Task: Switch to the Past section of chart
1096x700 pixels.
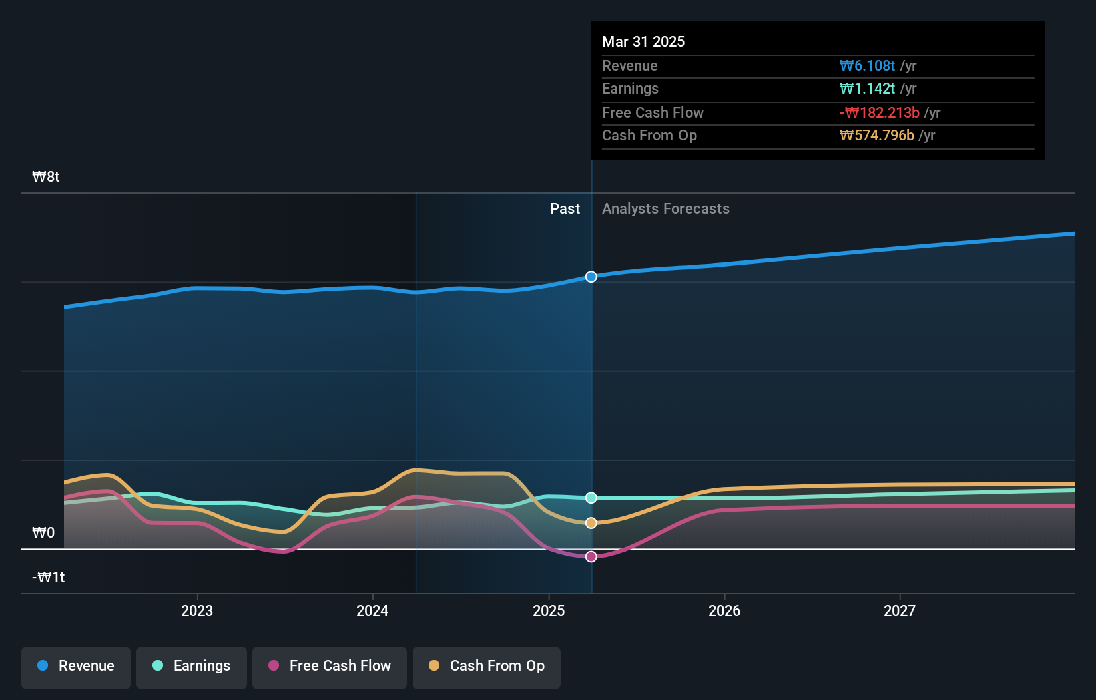Action: click(565, 208)
